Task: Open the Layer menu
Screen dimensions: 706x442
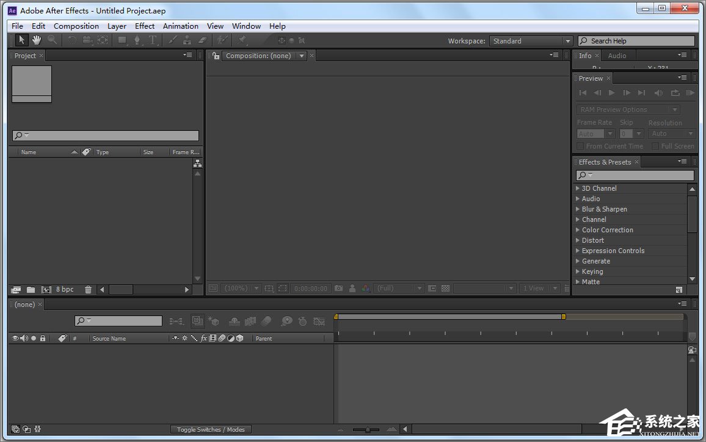Action: (117, 26)
